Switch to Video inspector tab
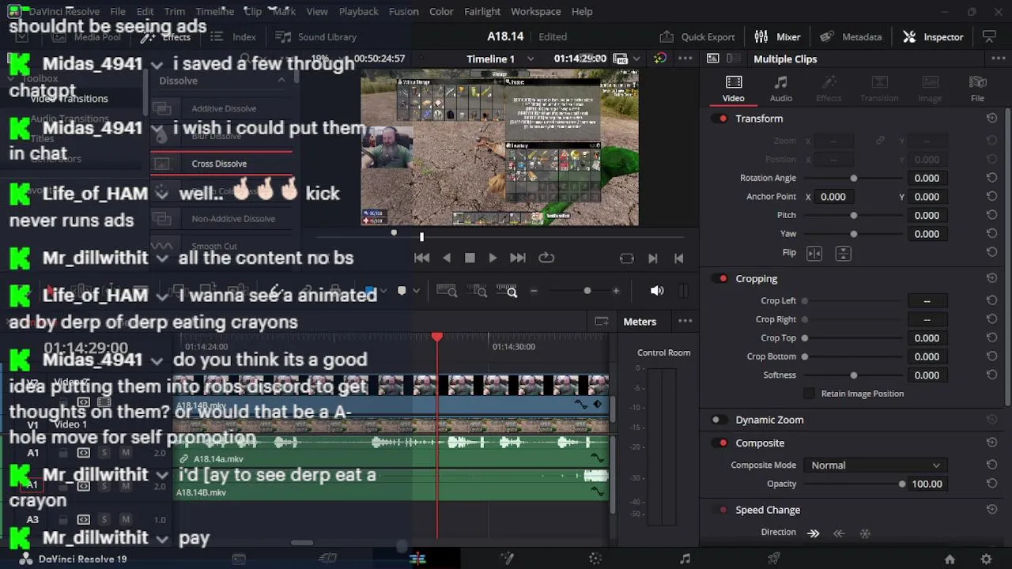1012x569 pixels. click(733, 89)
